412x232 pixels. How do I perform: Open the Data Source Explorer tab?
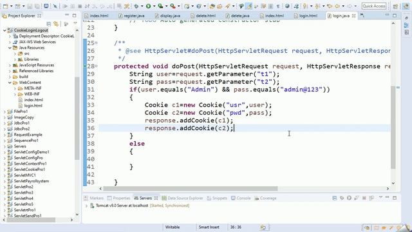point(183,198)
